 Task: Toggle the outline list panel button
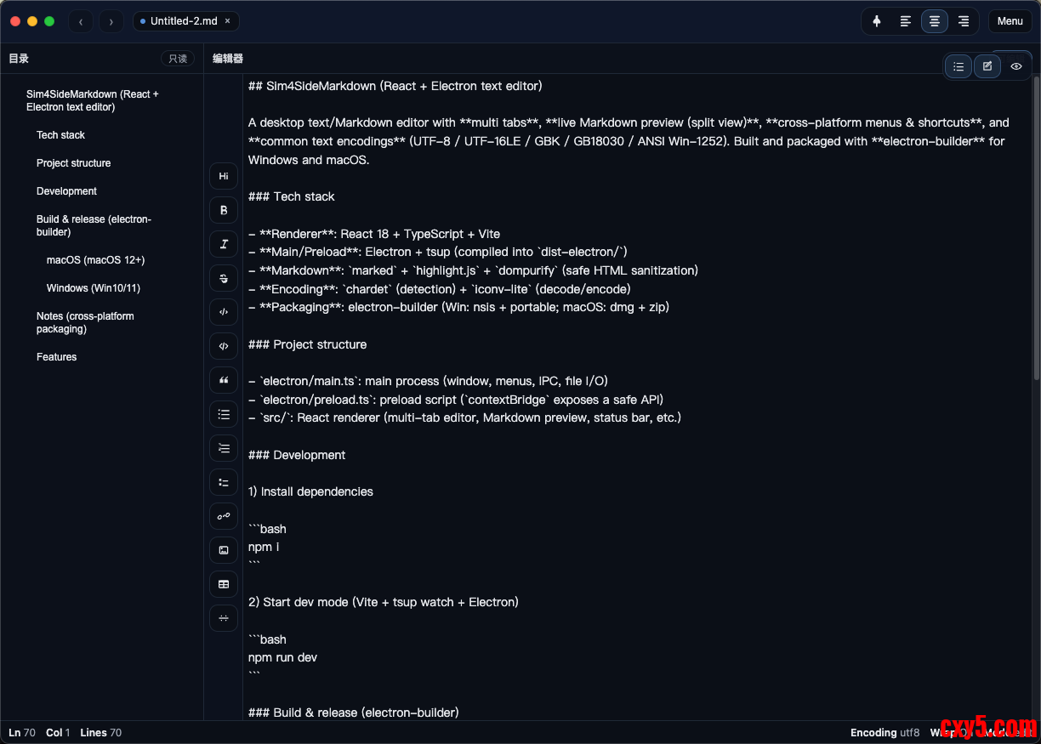pos(959,66)
